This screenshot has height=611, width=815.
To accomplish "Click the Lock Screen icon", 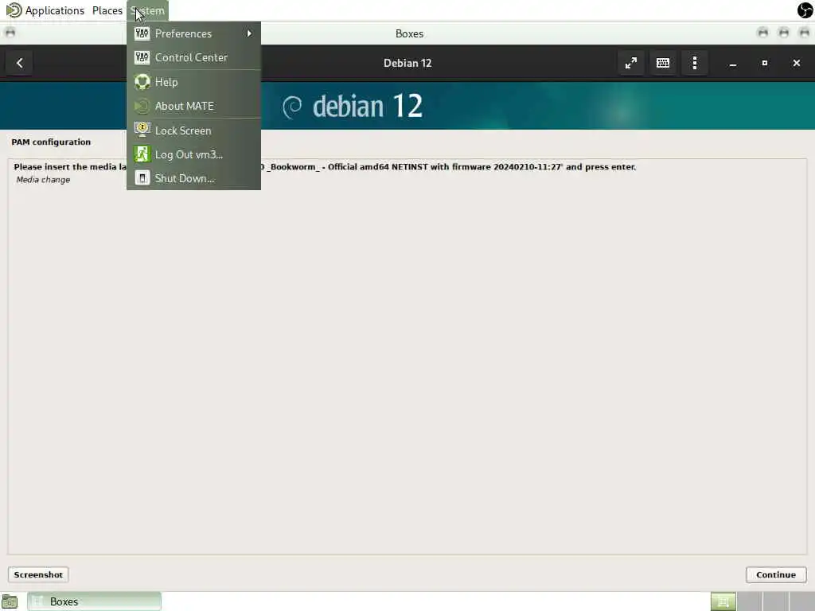I will pyautogui.click(x=142, y=130).
